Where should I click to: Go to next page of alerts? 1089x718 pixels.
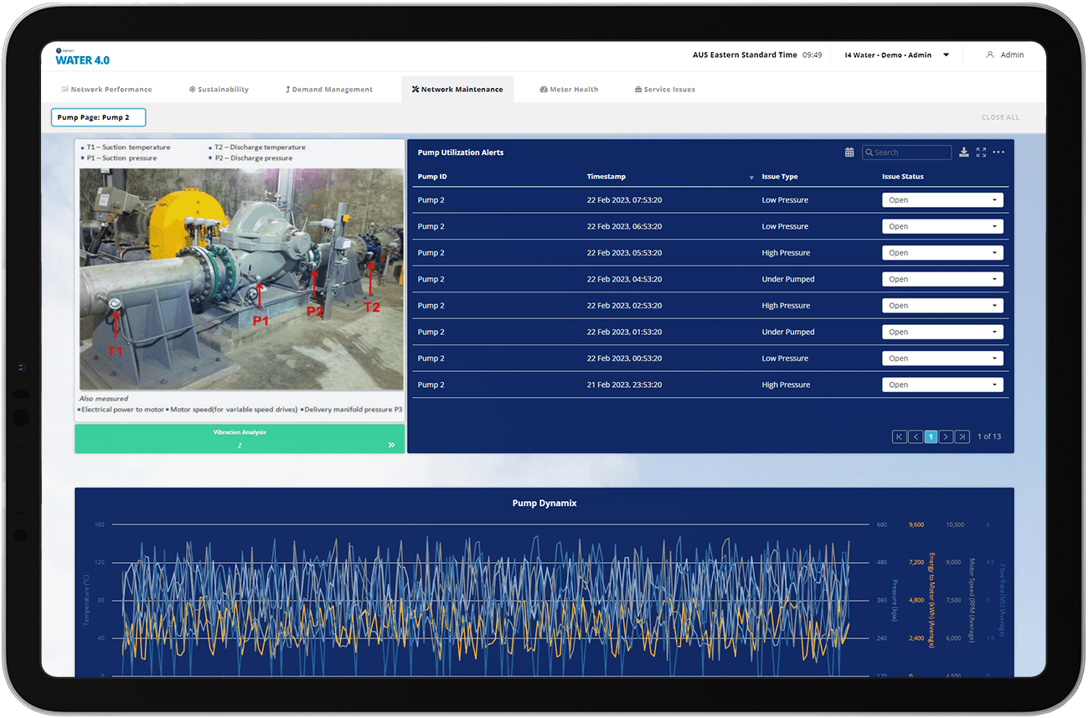(946, 436)
